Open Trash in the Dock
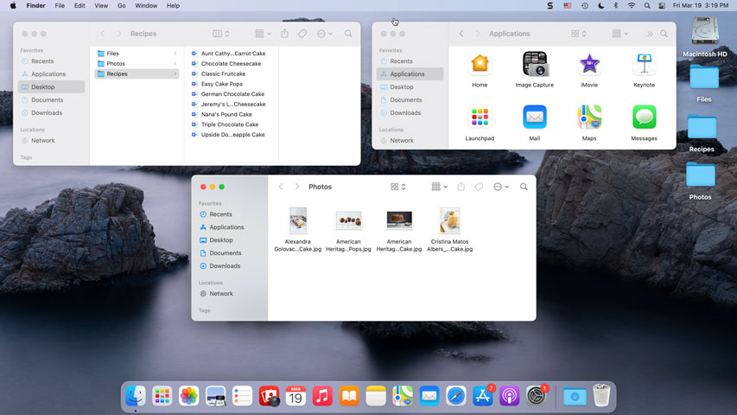The image size is (737, 415). tap(601, 395)
